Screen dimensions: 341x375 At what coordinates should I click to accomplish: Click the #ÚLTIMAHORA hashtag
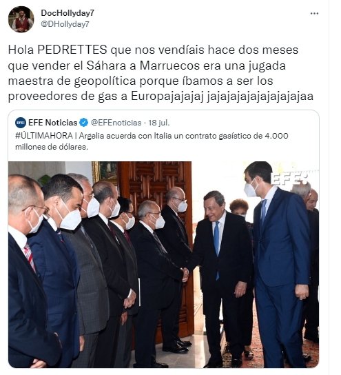pos(44,136)
